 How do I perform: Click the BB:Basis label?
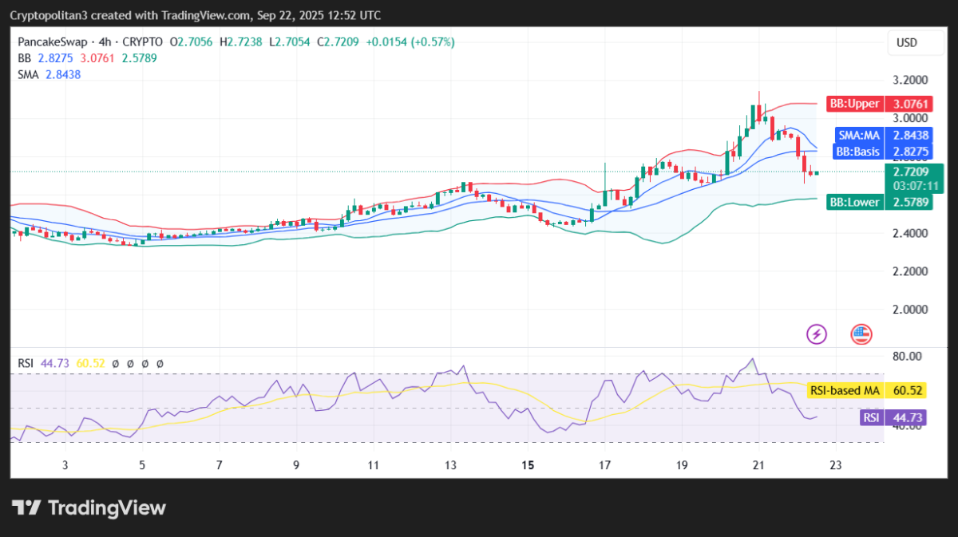pyautogui.click(x=857, y=150)
